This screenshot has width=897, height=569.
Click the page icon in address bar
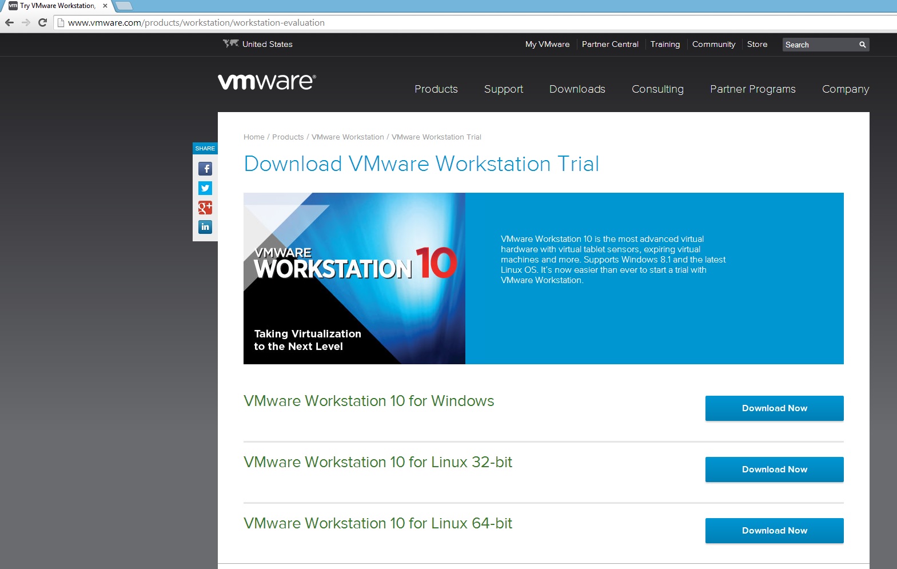coord(61,23)
